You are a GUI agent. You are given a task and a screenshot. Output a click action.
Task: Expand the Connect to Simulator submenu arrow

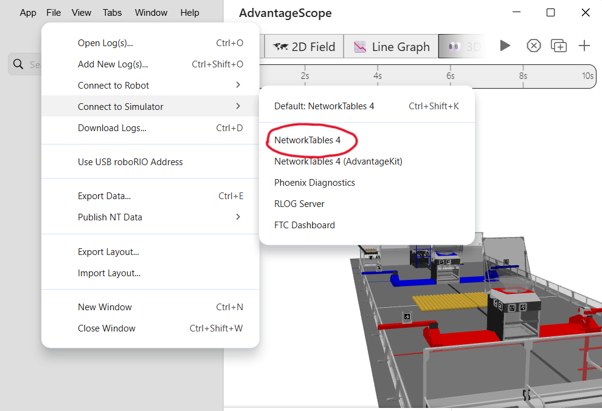click(x=238, y=106)
